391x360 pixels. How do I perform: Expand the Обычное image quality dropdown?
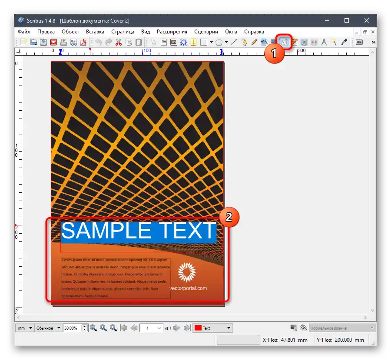[48, 328]
